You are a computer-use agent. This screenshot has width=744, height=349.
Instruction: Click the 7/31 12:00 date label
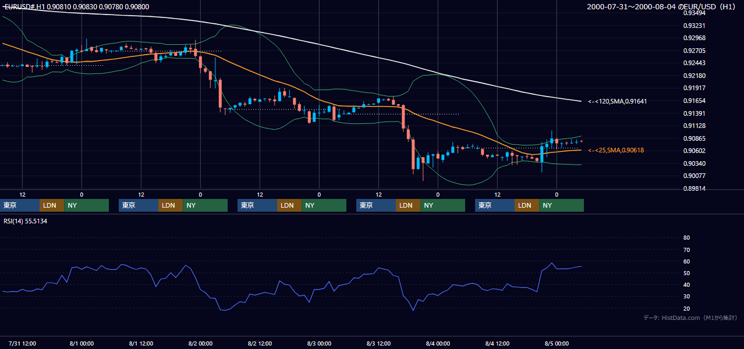(23, 343)
